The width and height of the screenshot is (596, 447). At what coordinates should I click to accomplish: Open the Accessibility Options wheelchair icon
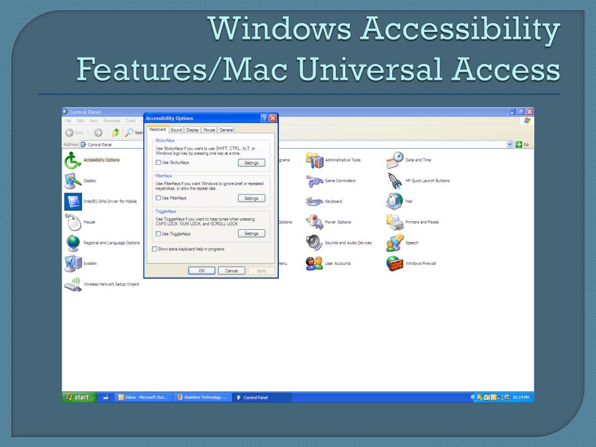[72, 160]
